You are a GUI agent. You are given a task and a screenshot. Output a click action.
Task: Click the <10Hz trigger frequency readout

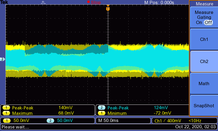pos(195,121)
